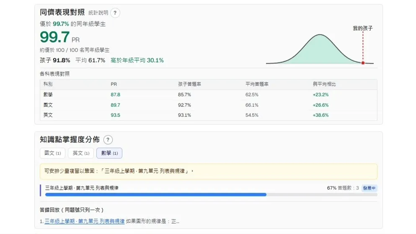Click the 67% progress bar for 列表與規律
This screenshot has height=234, width=416.
pyautogui.click(x=211, y=195)
